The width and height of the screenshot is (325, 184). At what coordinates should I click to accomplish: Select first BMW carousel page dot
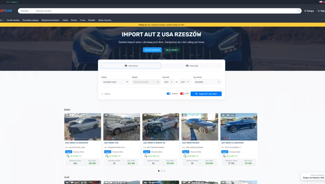[159, 171]
